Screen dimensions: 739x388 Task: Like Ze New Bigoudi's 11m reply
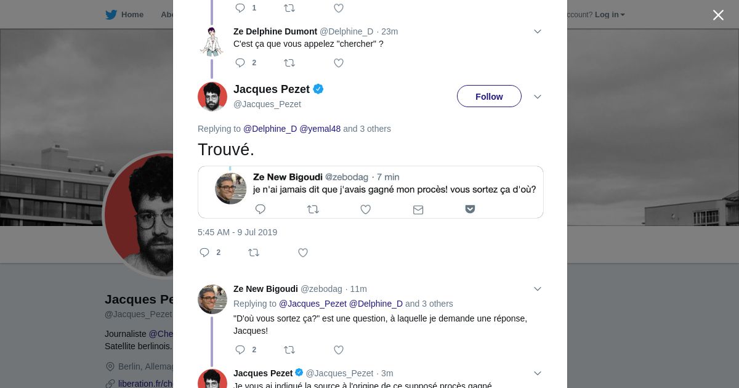coord(339,350)
